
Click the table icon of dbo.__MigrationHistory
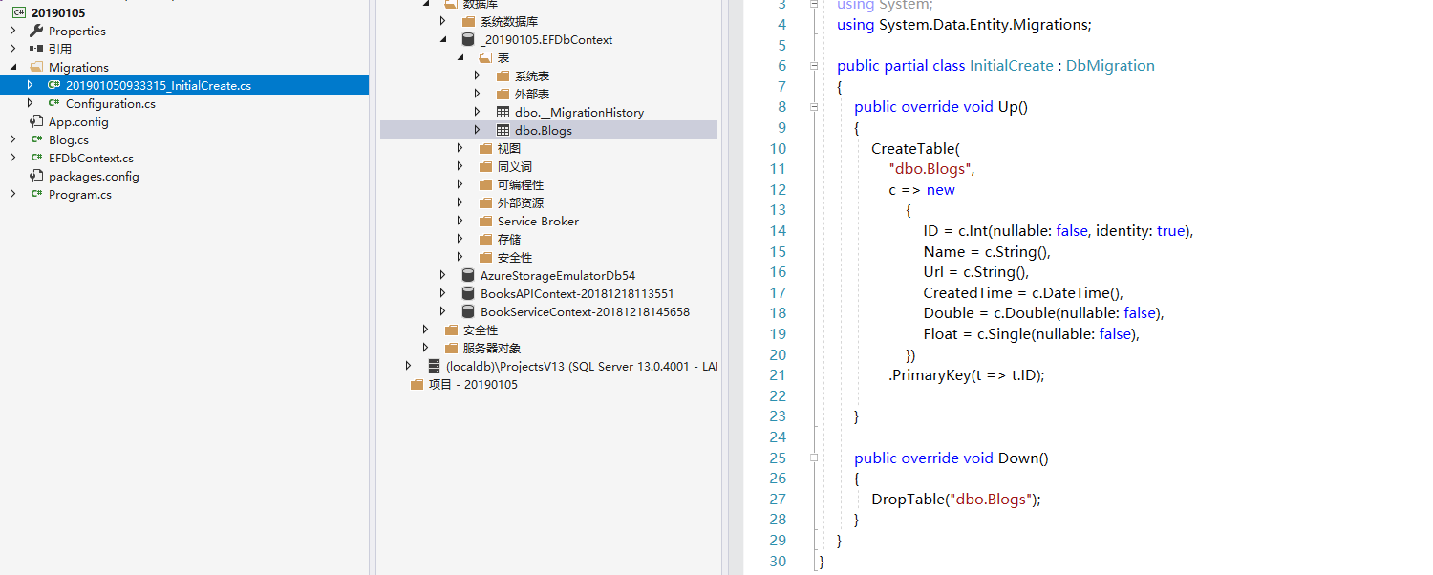[503, 112]
